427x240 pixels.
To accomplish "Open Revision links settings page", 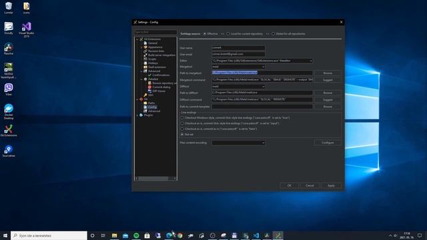I will coord(155,51).
